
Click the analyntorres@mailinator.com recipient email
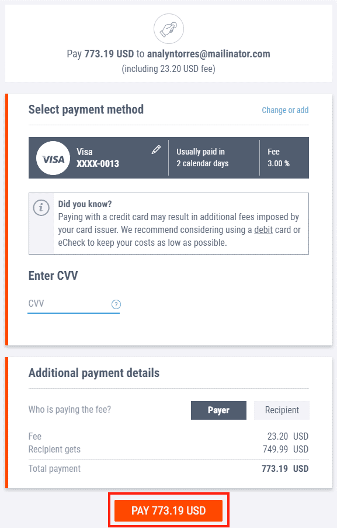(x=209, y=54)
